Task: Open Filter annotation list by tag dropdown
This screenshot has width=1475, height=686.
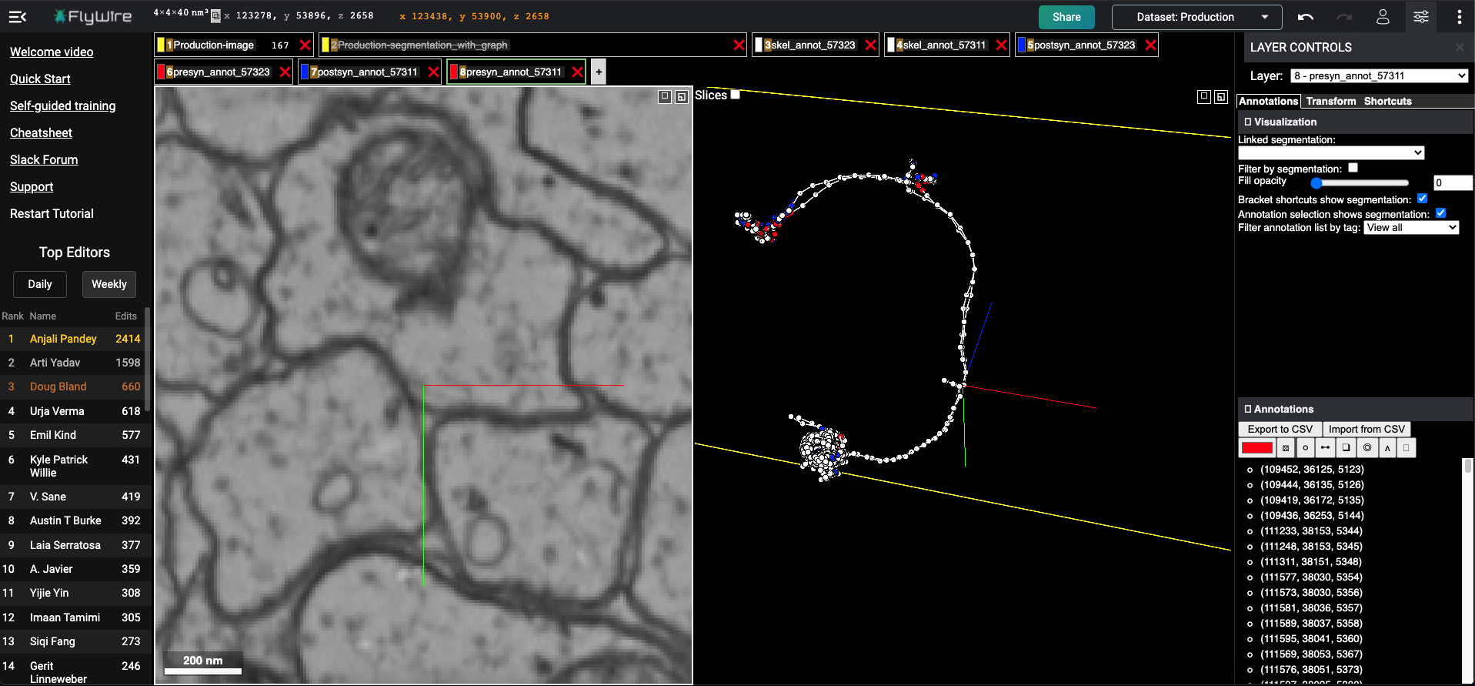Action: [x=1411, y=228]
